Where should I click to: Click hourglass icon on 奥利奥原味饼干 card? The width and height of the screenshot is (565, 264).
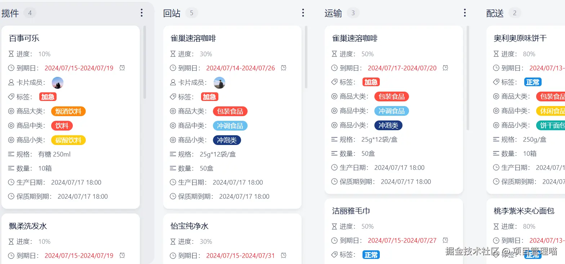(x=496, y=54)
